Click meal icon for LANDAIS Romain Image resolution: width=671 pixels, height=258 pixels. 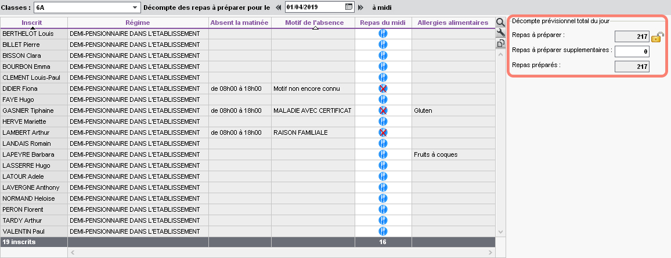(x=383, y=143)
